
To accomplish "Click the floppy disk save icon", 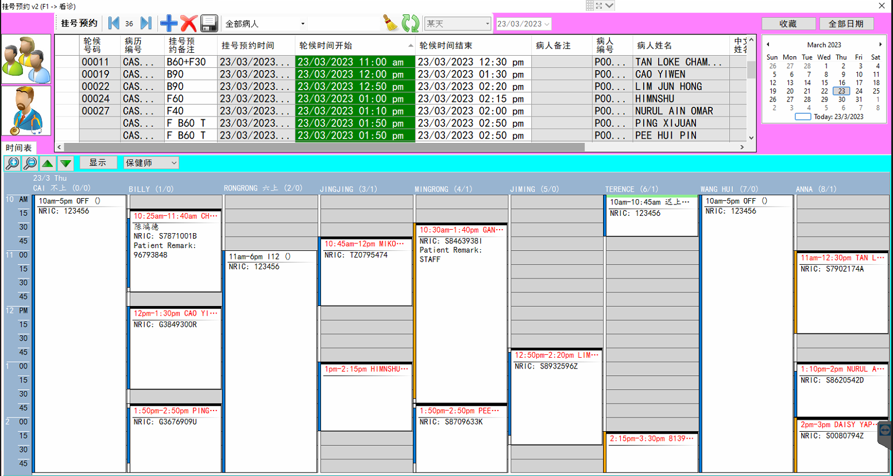I will click(209, 24).
